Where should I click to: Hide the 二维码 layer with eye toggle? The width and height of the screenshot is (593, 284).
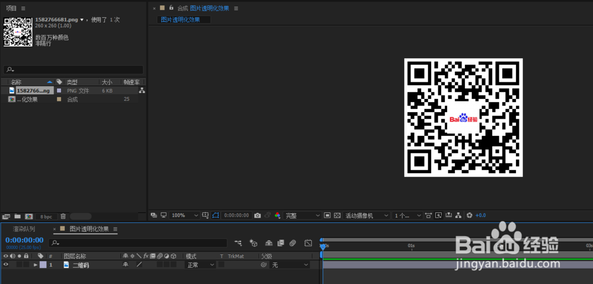click(x=6, y=264)
